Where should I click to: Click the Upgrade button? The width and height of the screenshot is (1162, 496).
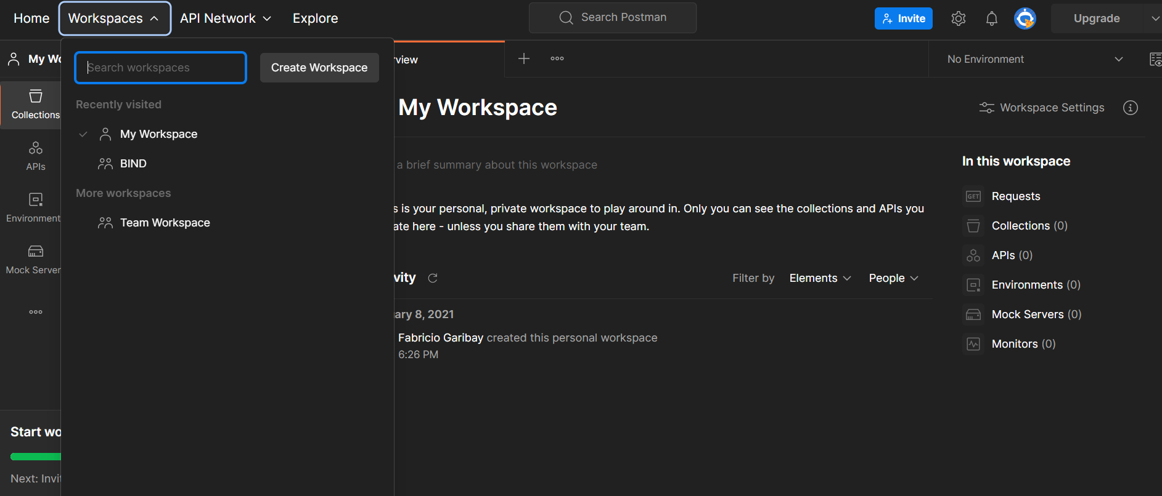point(1097,18)
